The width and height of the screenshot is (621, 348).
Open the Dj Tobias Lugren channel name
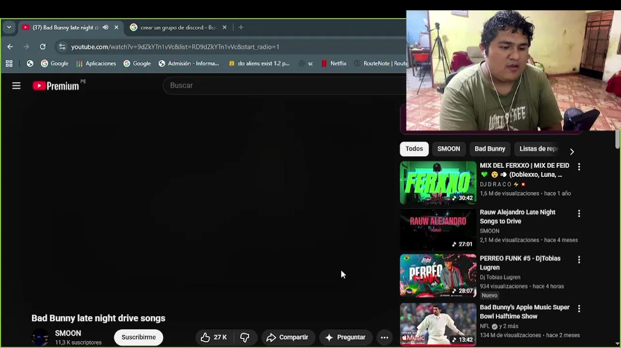pyautogui.click(x=500, y=277)
